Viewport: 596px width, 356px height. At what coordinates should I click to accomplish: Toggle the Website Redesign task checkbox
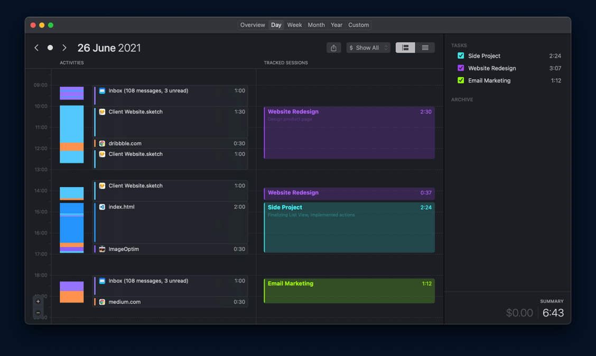coord(461,68)
